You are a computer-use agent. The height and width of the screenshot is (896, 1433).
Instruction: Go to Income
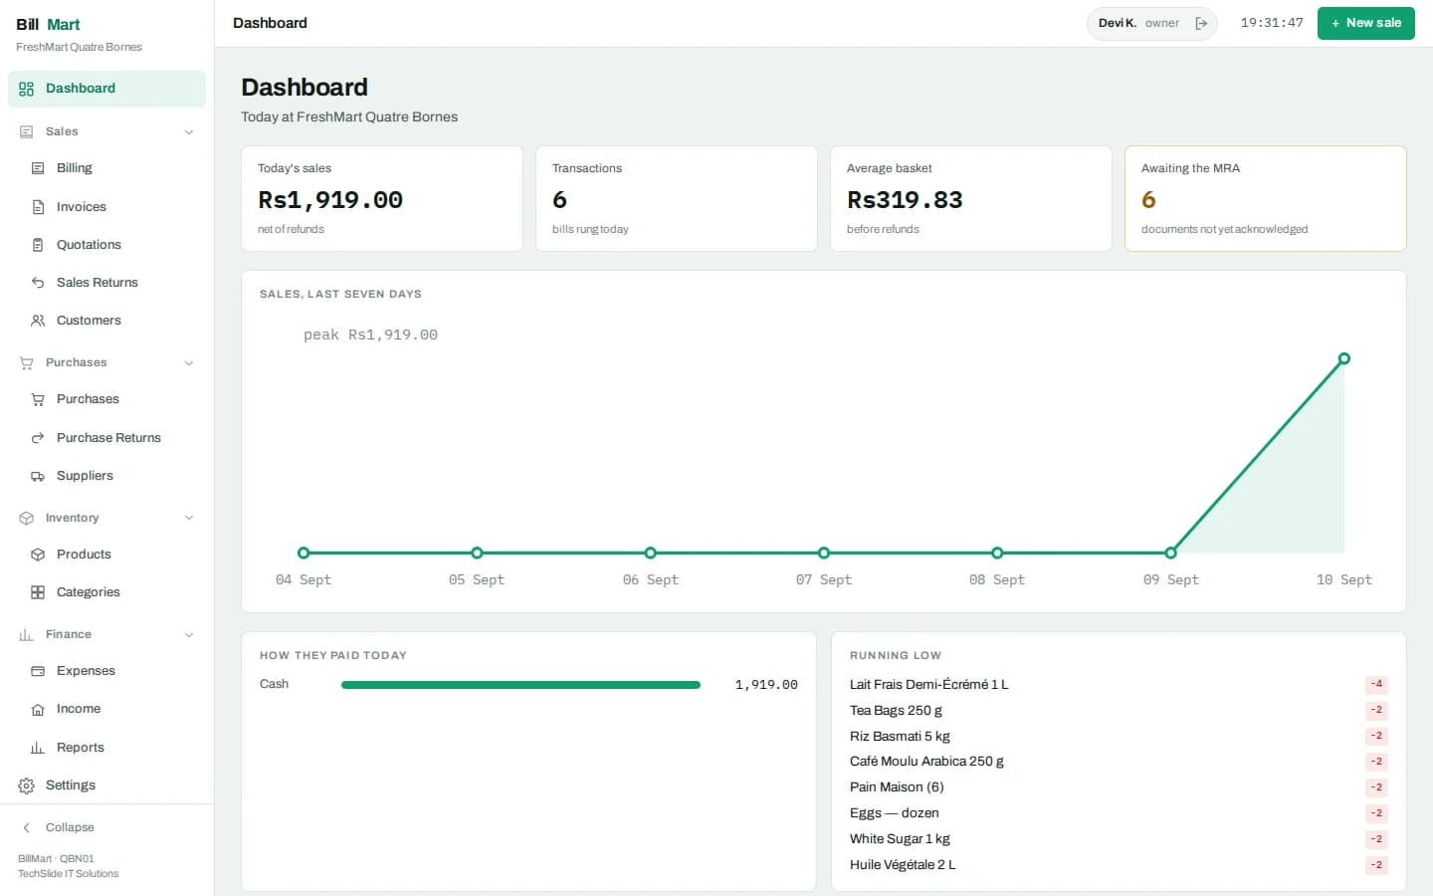[x=106, y=709]
